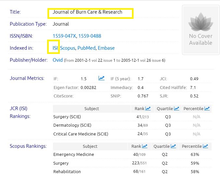The height and width of the screenshot is (177, 220).
Task: Show the JCR Percentile trend chart icon
Action: tap(207, 108)
